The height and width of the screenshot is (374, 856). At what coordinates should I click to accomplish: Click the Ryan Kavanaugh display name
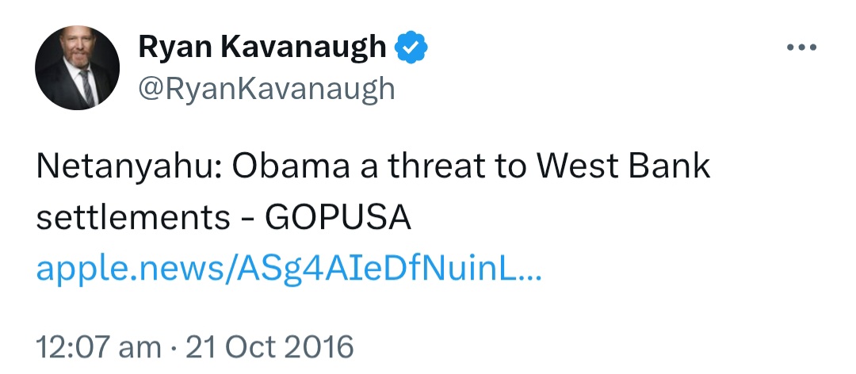[x=262, y=48]
